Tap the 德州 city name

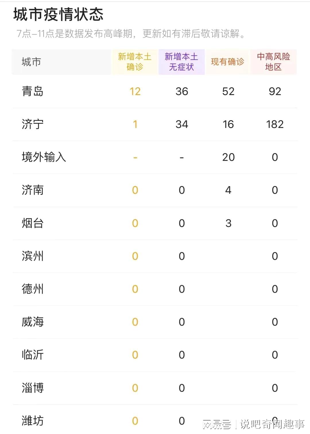click(32, 289)
